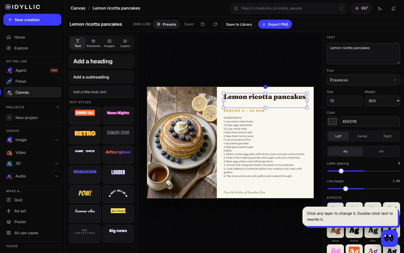Toggle dark mode moon icon
Image resolution: width=404 pixels, height=253 pixels.
380,8
